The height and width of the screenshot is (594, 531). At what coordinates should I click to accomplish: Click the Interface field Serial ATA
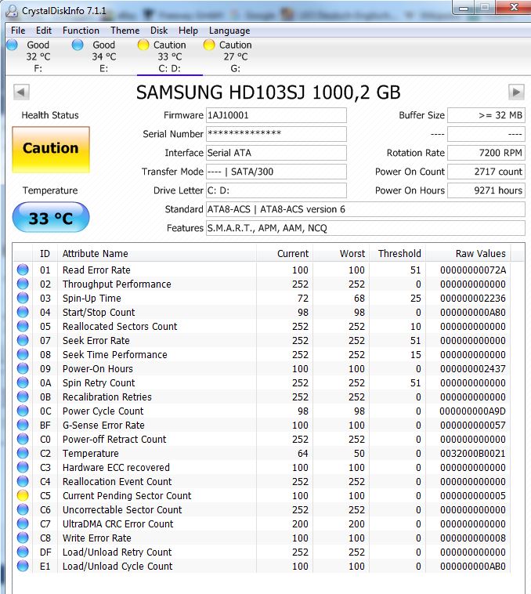tap(276, 153)
